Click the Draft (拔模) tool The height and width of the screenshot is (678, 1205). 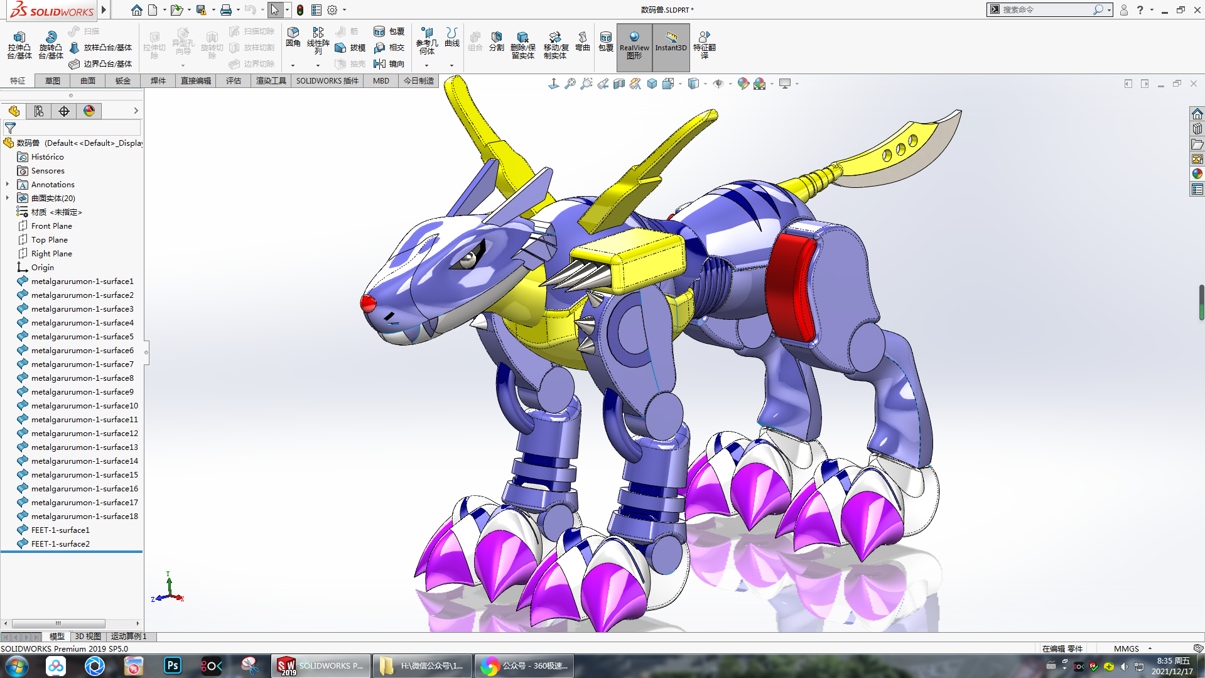pyautogui.click(x=350, y=48)
